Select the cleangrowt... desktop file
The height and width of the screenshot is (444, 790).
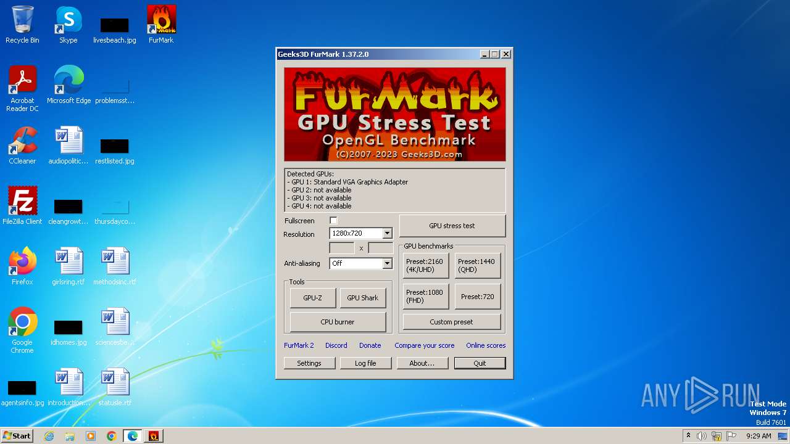69,211
